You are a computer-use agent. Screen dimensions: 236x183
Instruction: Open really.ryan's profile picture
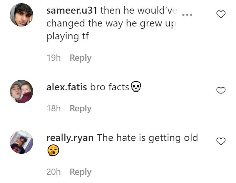[21, 142]
